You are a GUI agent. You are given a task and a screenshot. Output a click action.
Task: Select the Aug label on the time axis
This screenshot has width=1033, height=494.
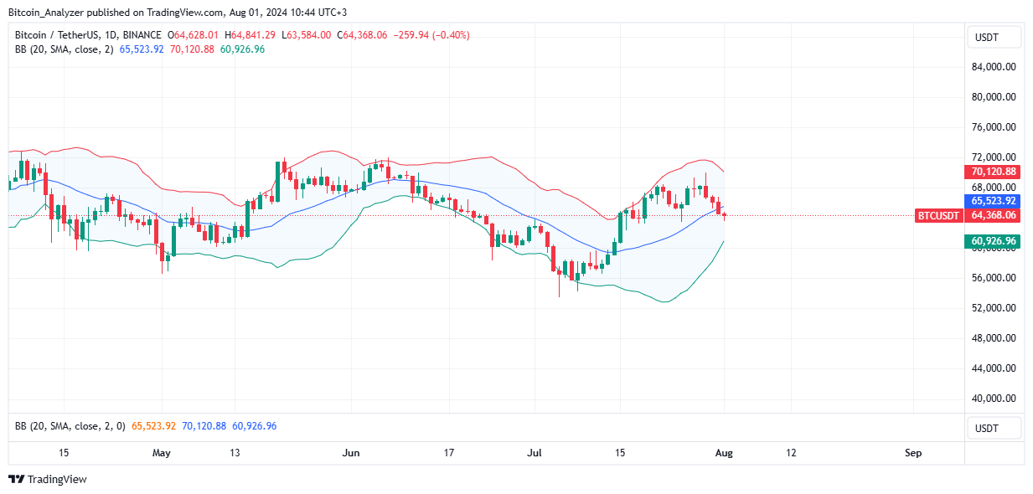point(723,453)
